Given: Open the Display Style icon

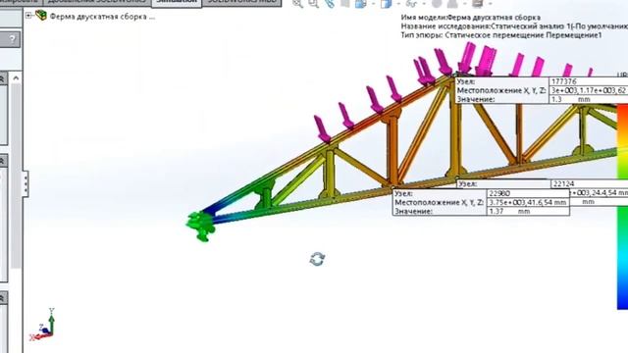Looking at the screenshot, I should (x=387, y=4).
